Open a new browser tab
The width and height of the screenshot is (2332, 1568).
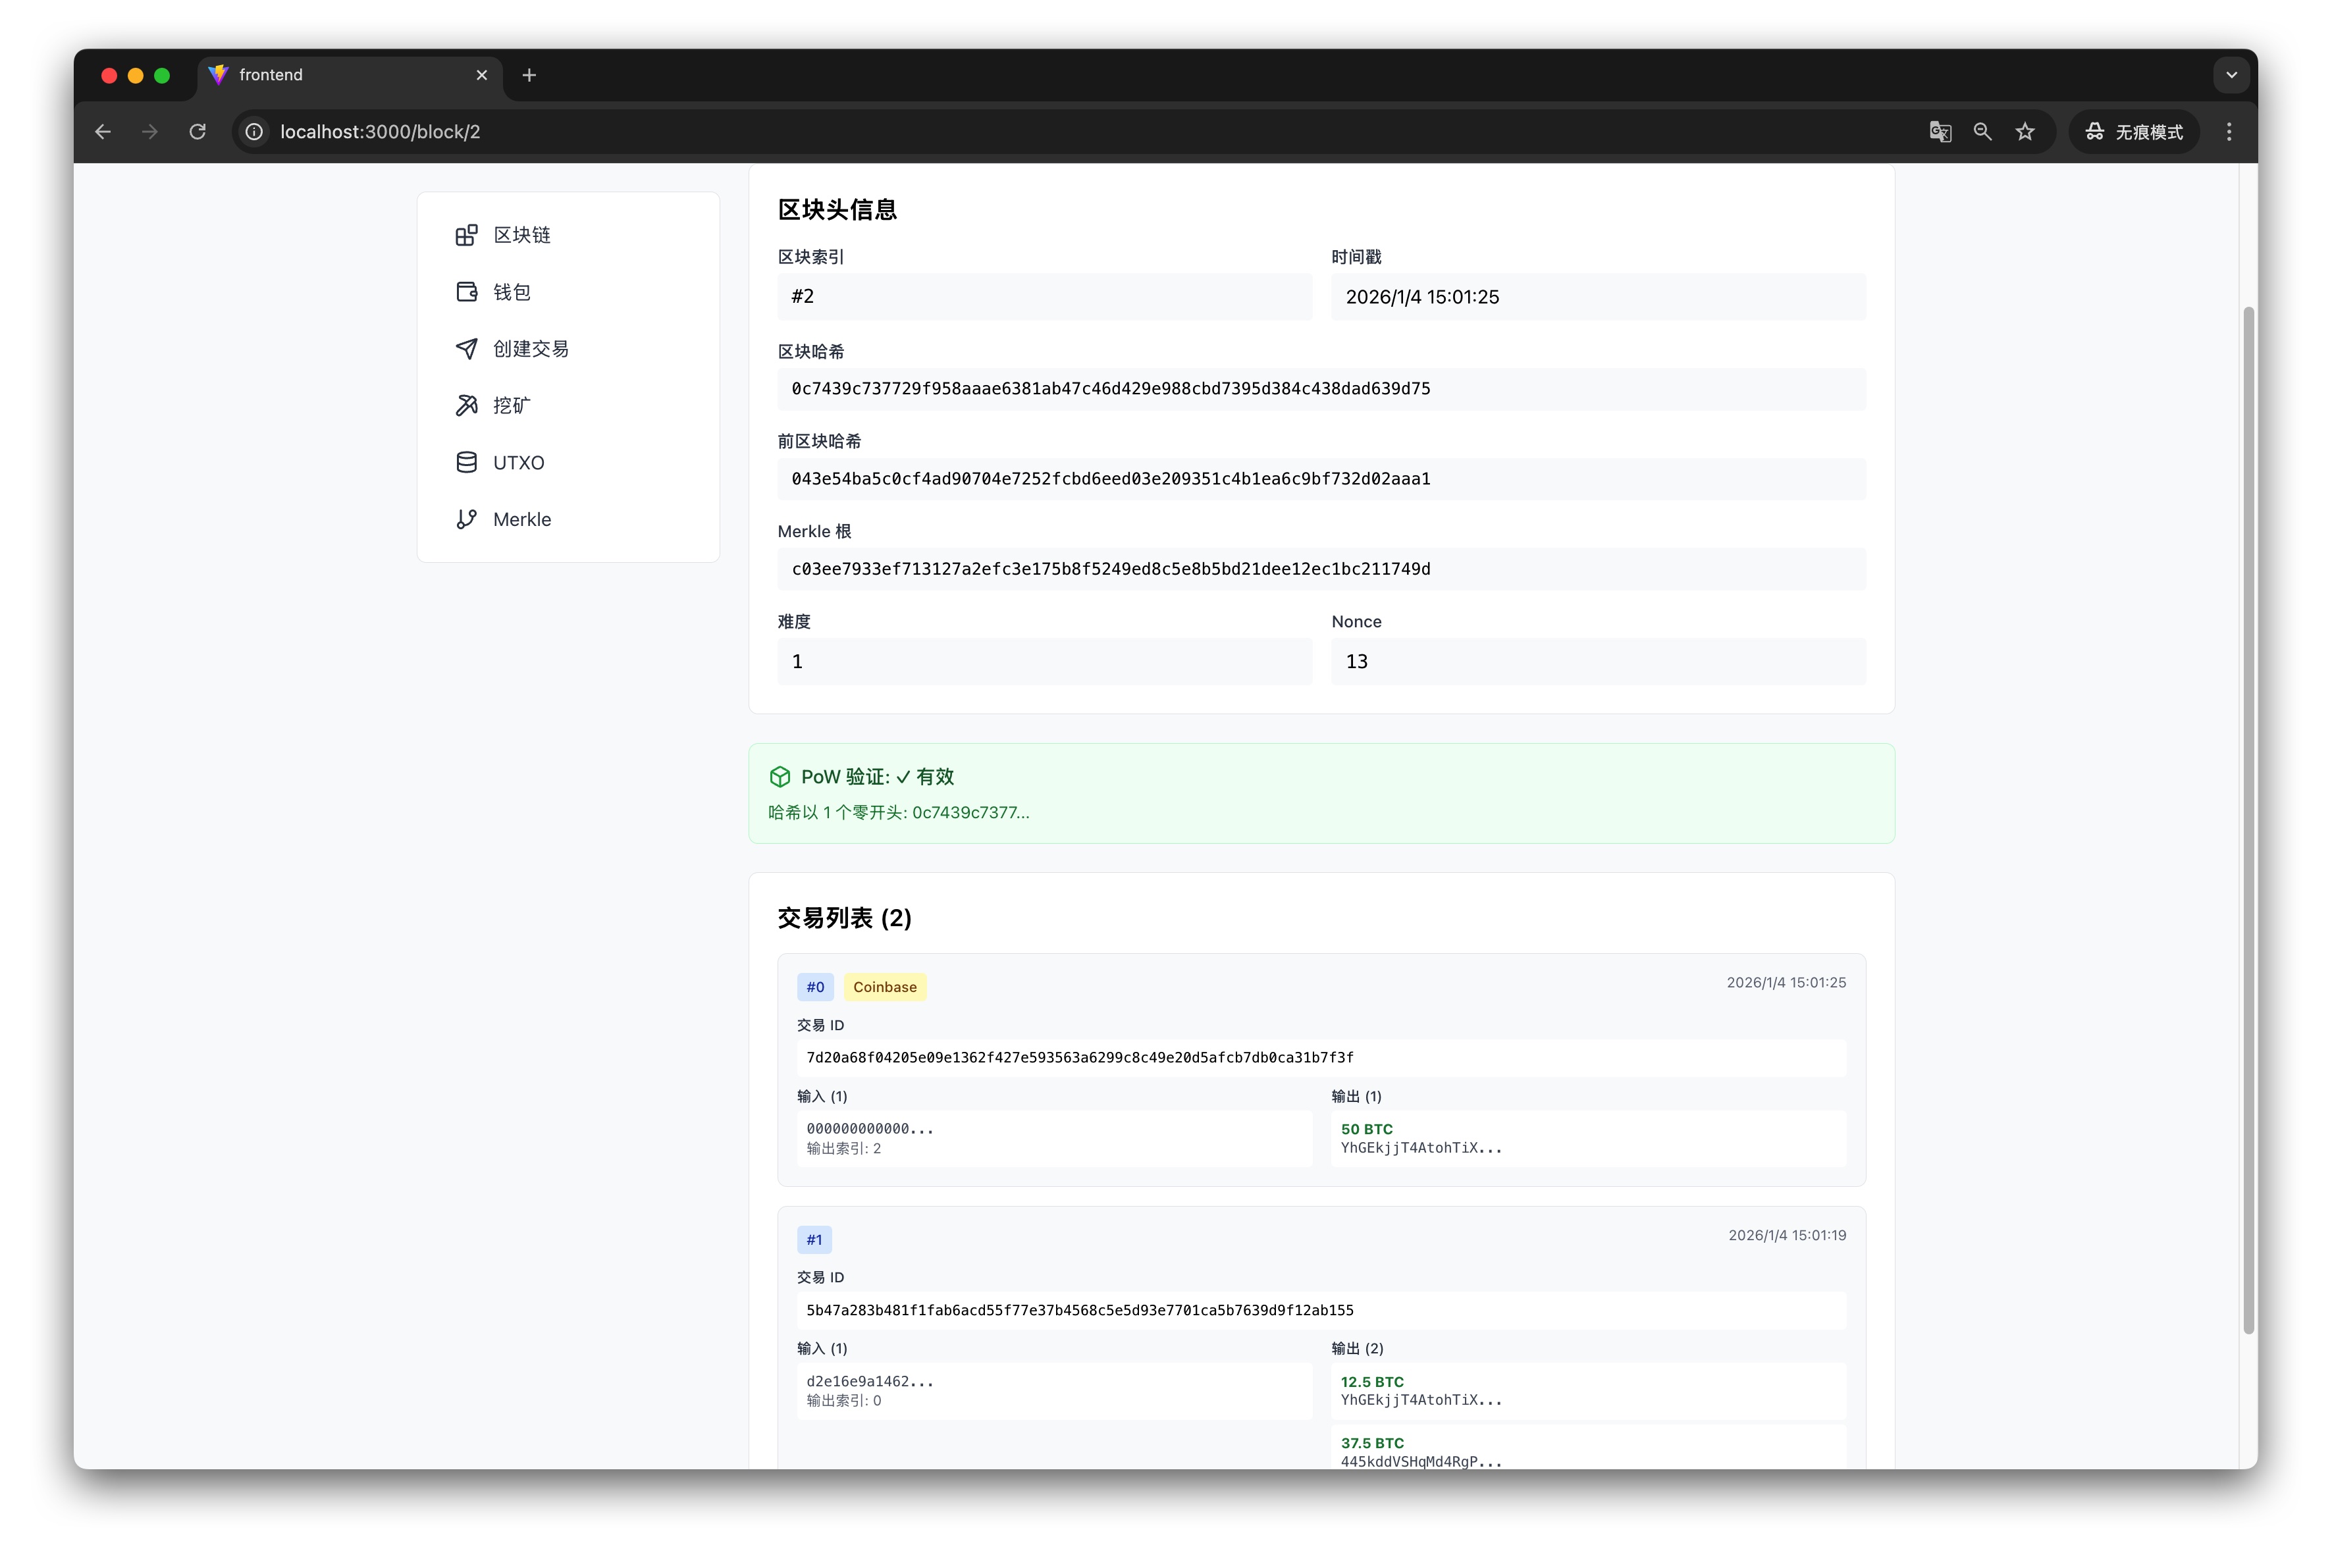click(x=529, y=75)
